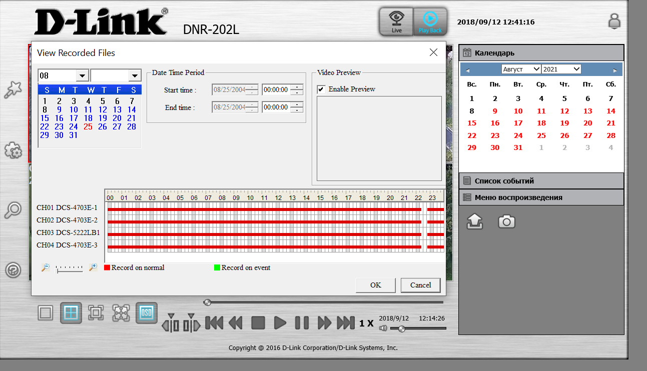Viewport: 647px width, 371px height.
Task: Click the Play Back mode button
Action: [x=430, y=21]
